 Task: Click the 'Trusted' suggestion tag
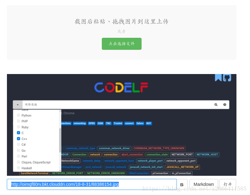(x=118, y=123)
